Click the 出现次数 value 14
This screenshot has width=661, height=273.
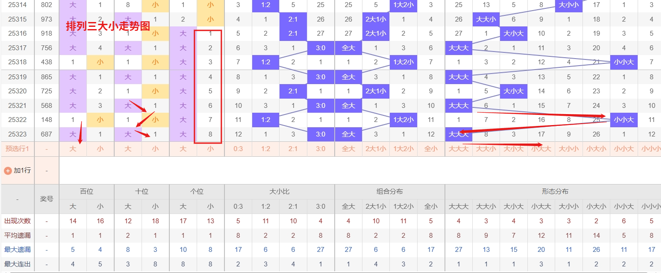pos(73,221)
